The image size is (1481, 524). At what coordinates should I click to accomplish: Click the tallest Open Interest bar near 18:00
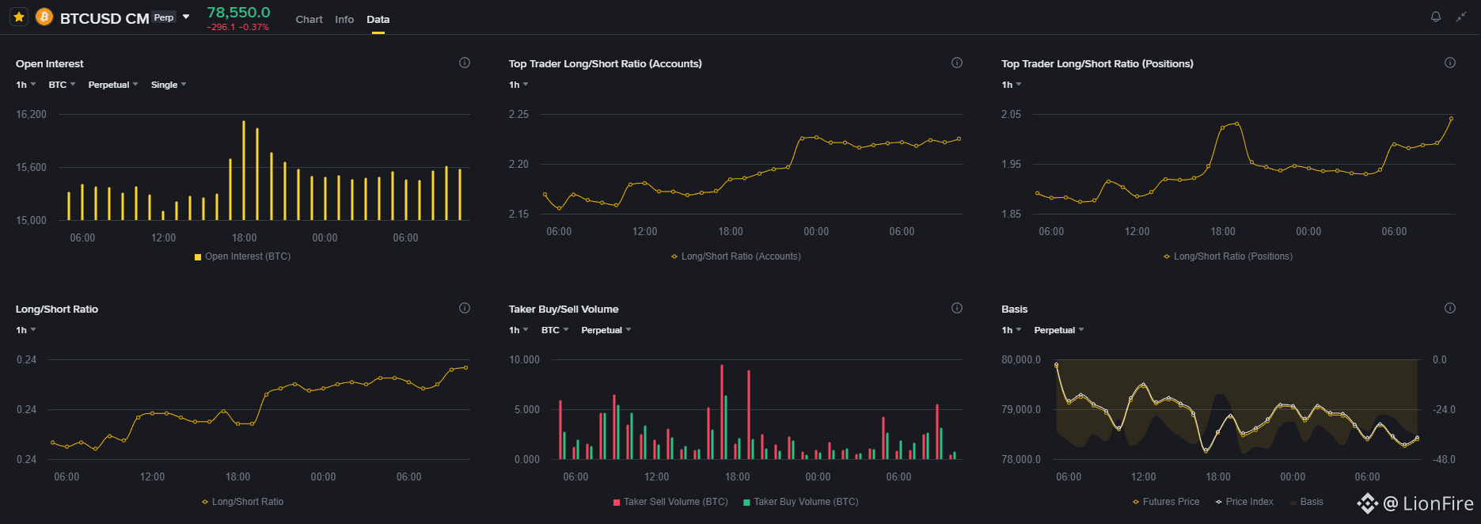click(x=244, y=170)
